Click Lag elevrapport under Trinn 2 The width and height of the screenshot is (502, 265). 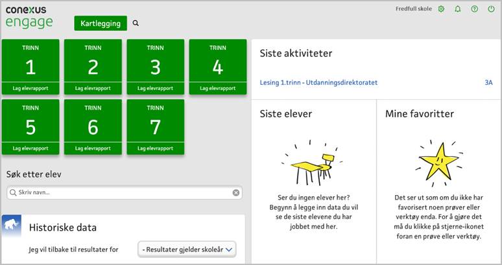click(93, 88)
